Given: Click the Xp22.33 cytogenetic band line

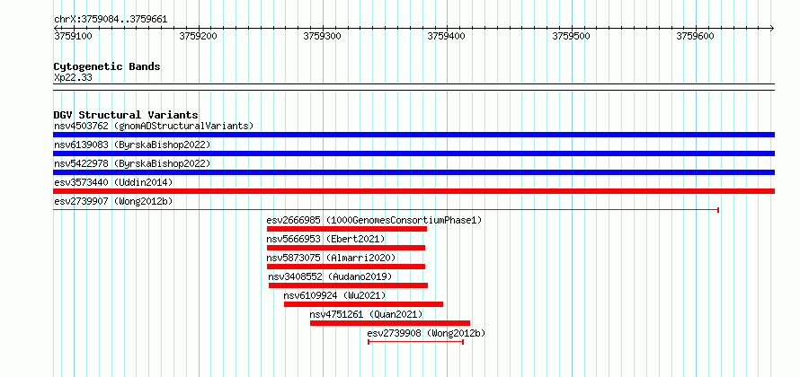Looking at the screenshot, I should (x=413, y=87).
